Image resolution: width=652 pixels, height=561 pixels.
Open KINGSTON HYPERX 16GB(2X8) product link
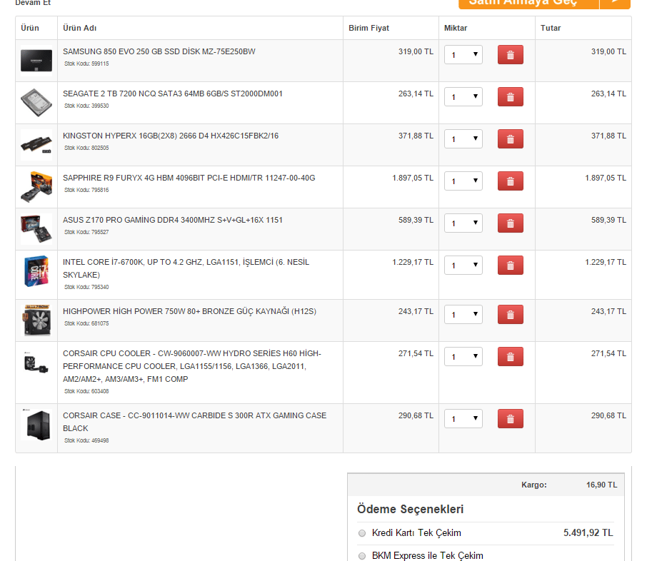171,136
